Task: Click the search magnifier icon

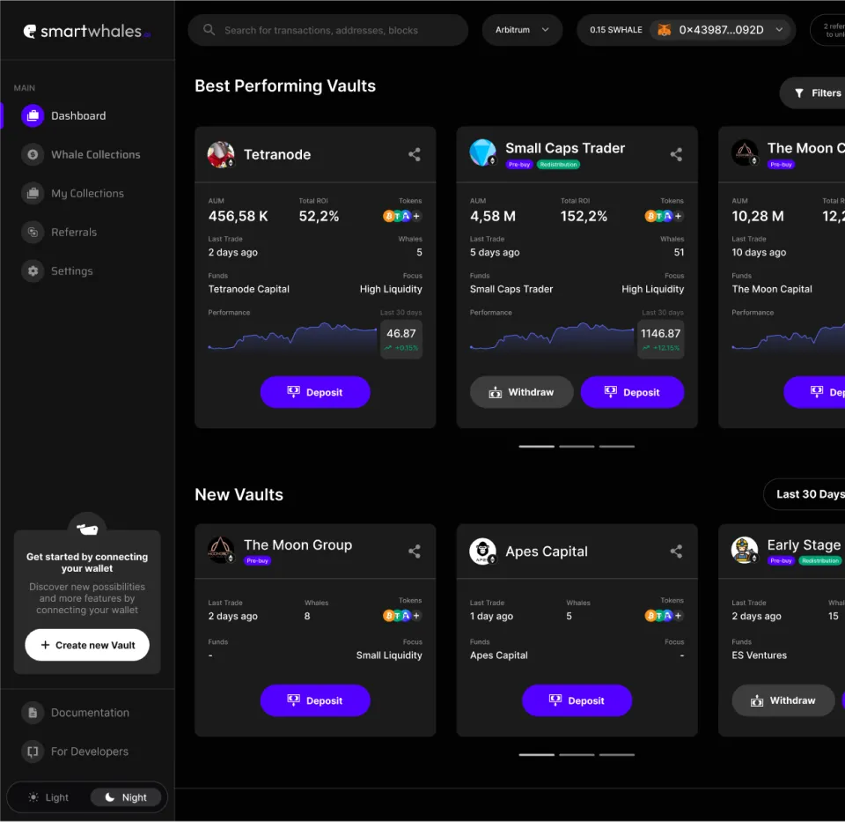Action: [209, 30]
